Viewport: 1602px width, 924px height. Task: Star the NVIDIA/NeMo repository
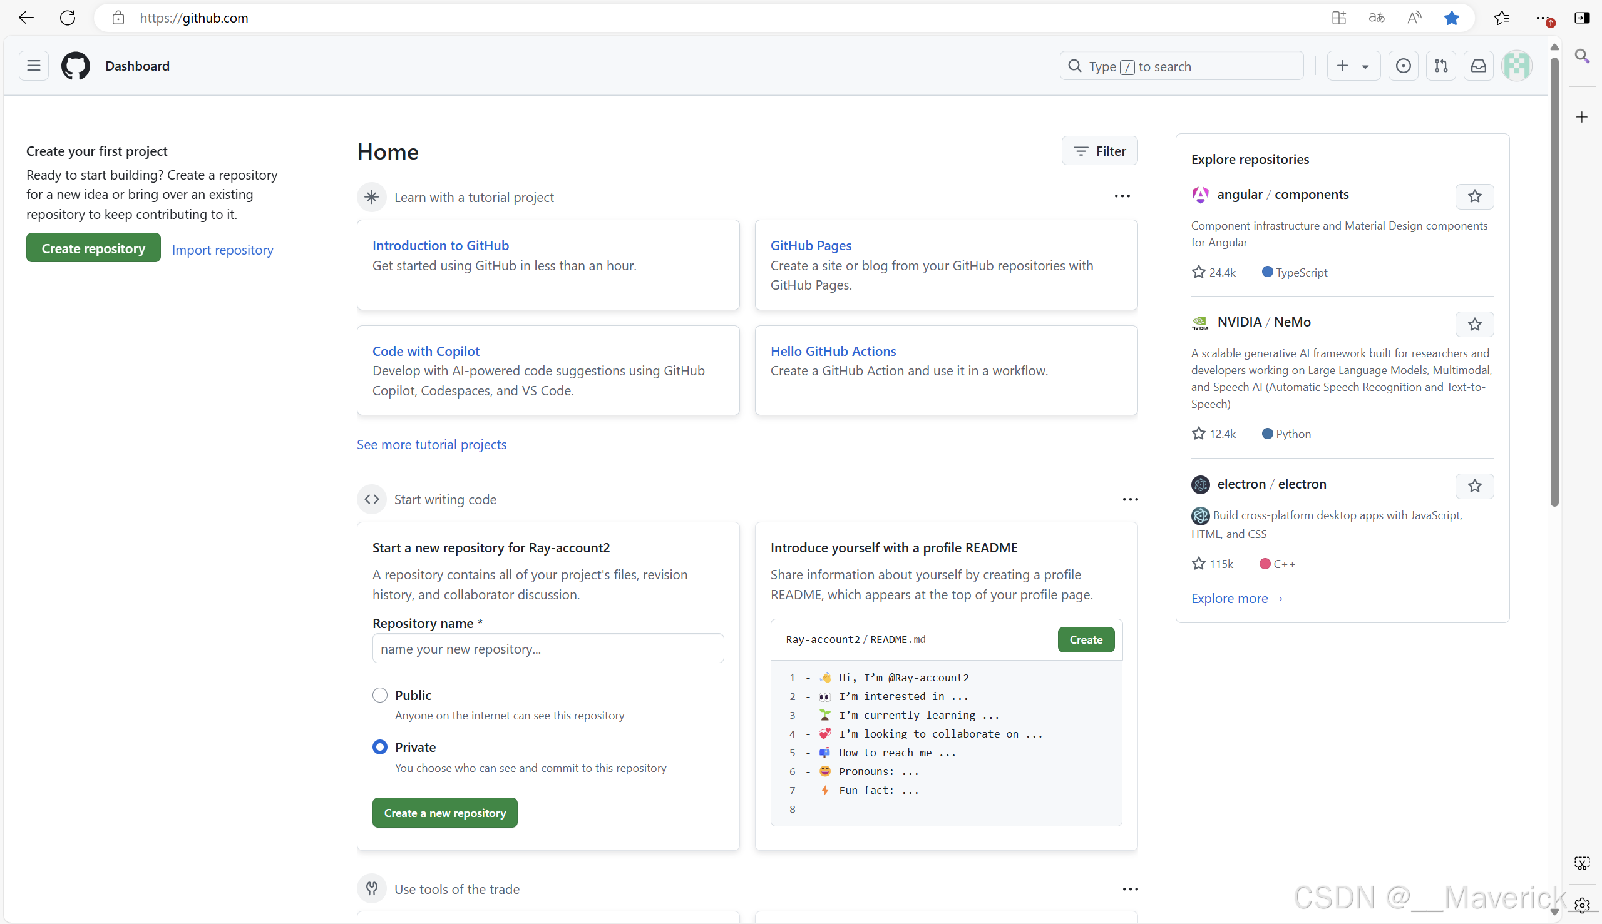pos(1474,325)
